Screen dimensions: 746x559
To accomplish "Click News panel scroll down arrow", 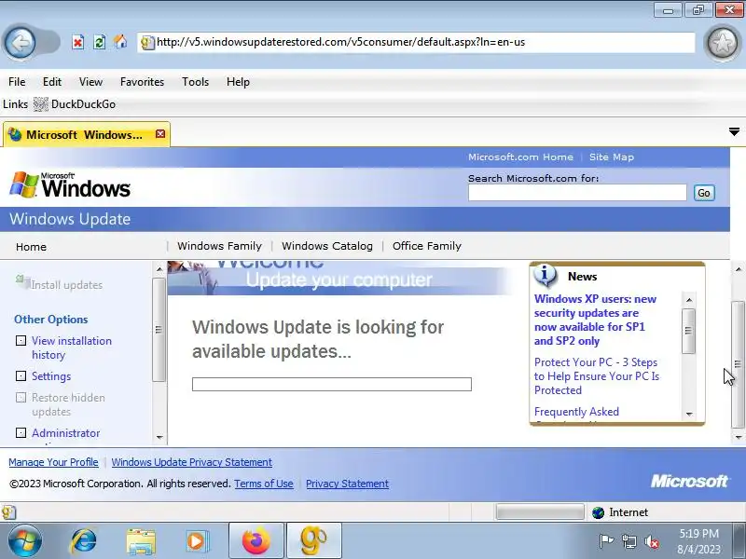I will (x=689, y=415).
